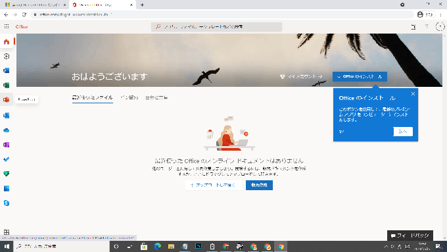Open the Office header settings icon
This screenshot has height=252, width=447.
pos(413,27)
